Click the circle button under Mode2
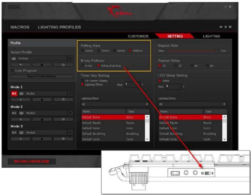251x195 pixels. tap(63, 119)
